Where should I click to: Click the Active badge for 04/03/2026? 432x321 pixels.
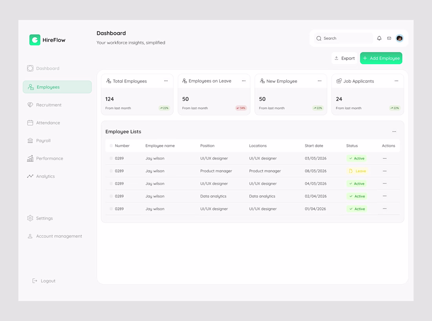(x=357, y=184)
